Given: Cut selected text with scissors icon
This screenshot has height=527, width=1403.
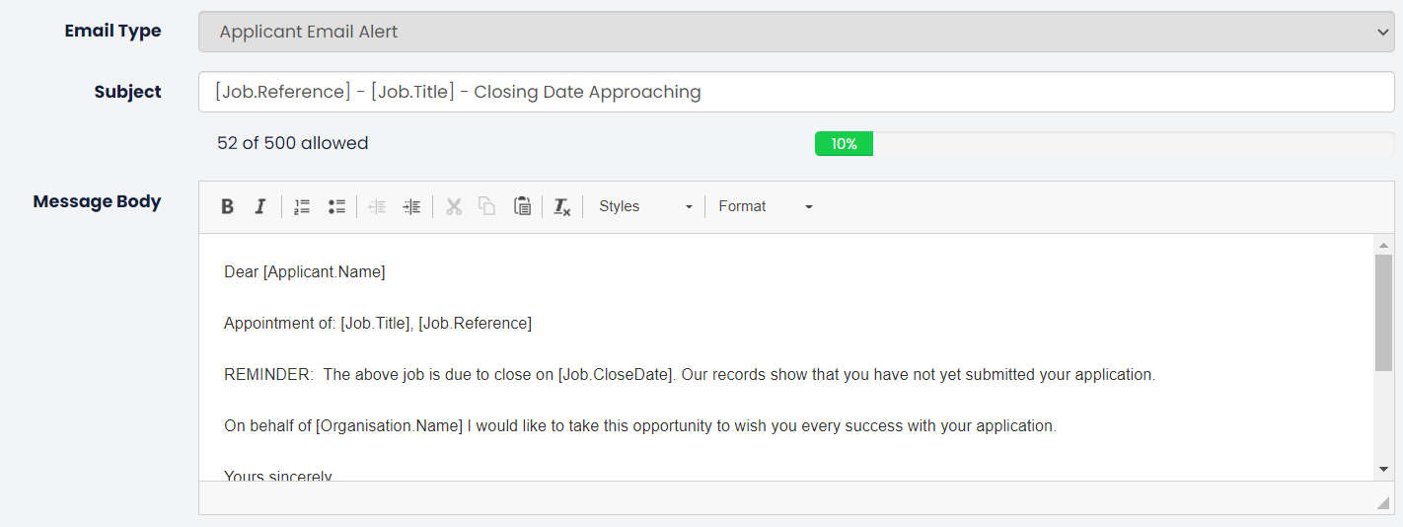Looking at the screenshot, I should pyautogui.click(x=454, y=206).
